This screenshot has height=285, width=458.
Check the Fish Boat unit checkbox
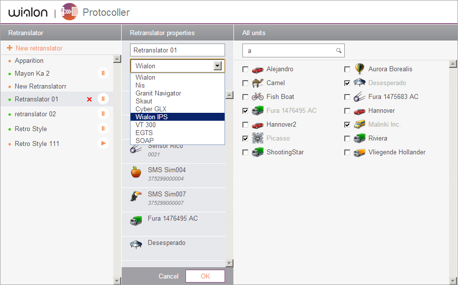[245, 97]
